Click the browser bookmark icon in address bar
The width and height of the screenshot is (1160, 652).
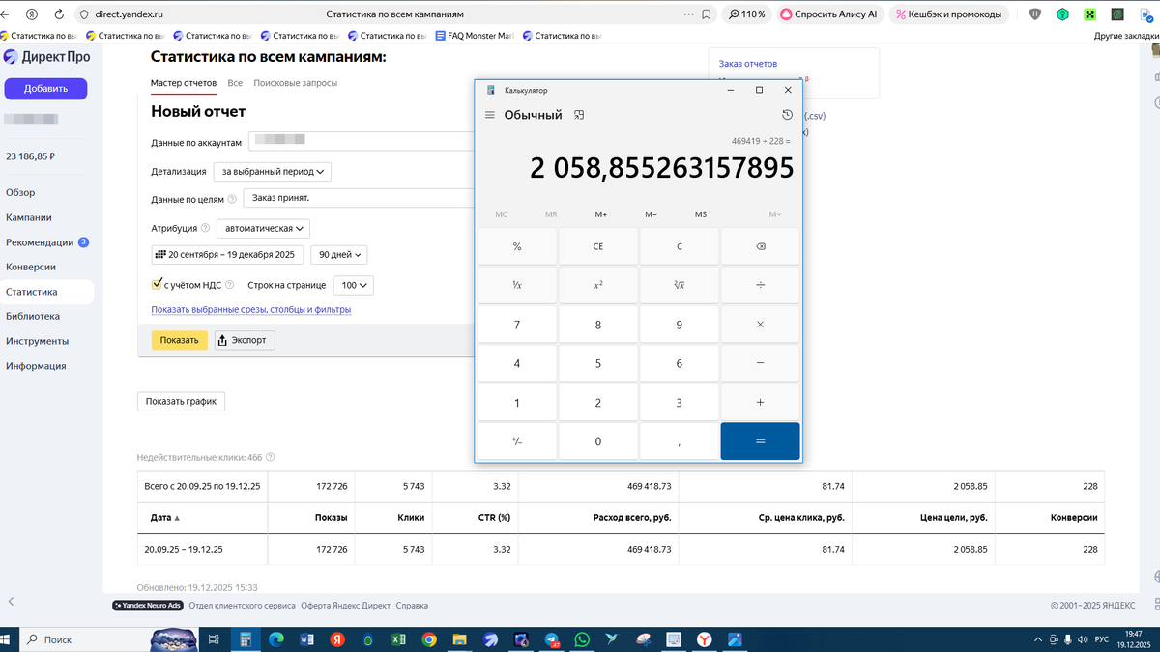tap(707, 14)
